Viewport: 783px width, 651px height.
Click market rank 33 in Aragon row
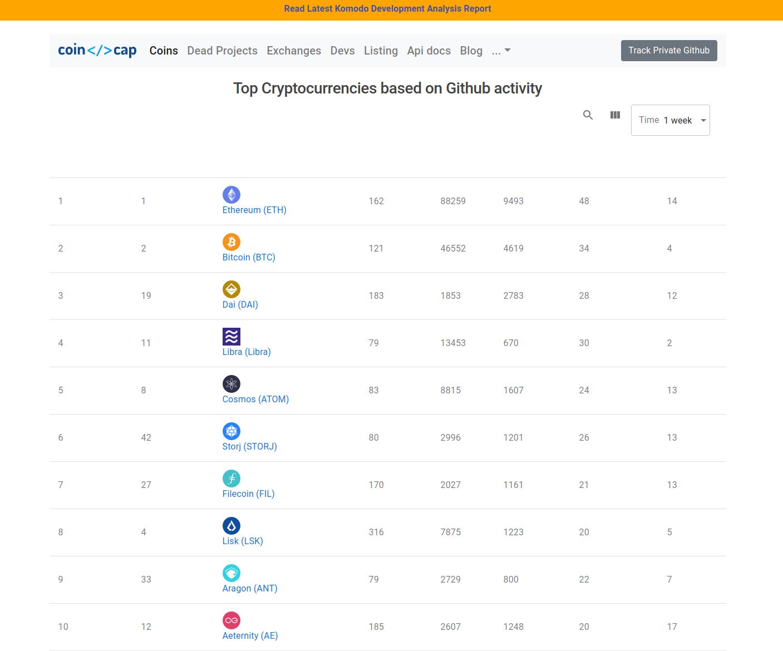click(x=146, y=580)
